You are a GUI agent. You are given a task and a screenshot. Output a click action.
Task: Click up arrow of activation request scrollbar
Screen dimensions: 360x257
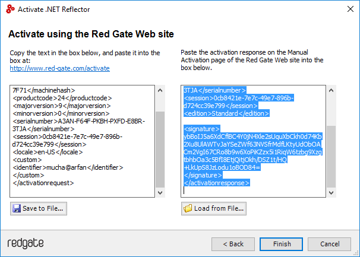pyautogui.click(x=160, y=90)
